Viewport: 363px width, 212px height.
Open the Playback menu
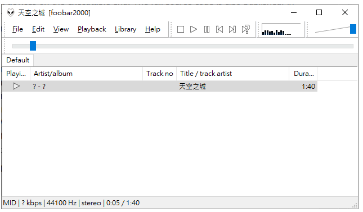pos(92,29)
